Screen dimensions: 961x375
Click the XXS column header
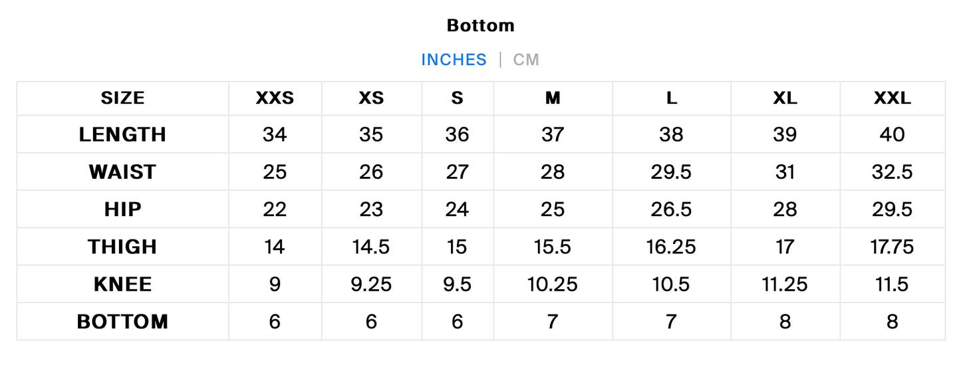[x=275, y=98]
